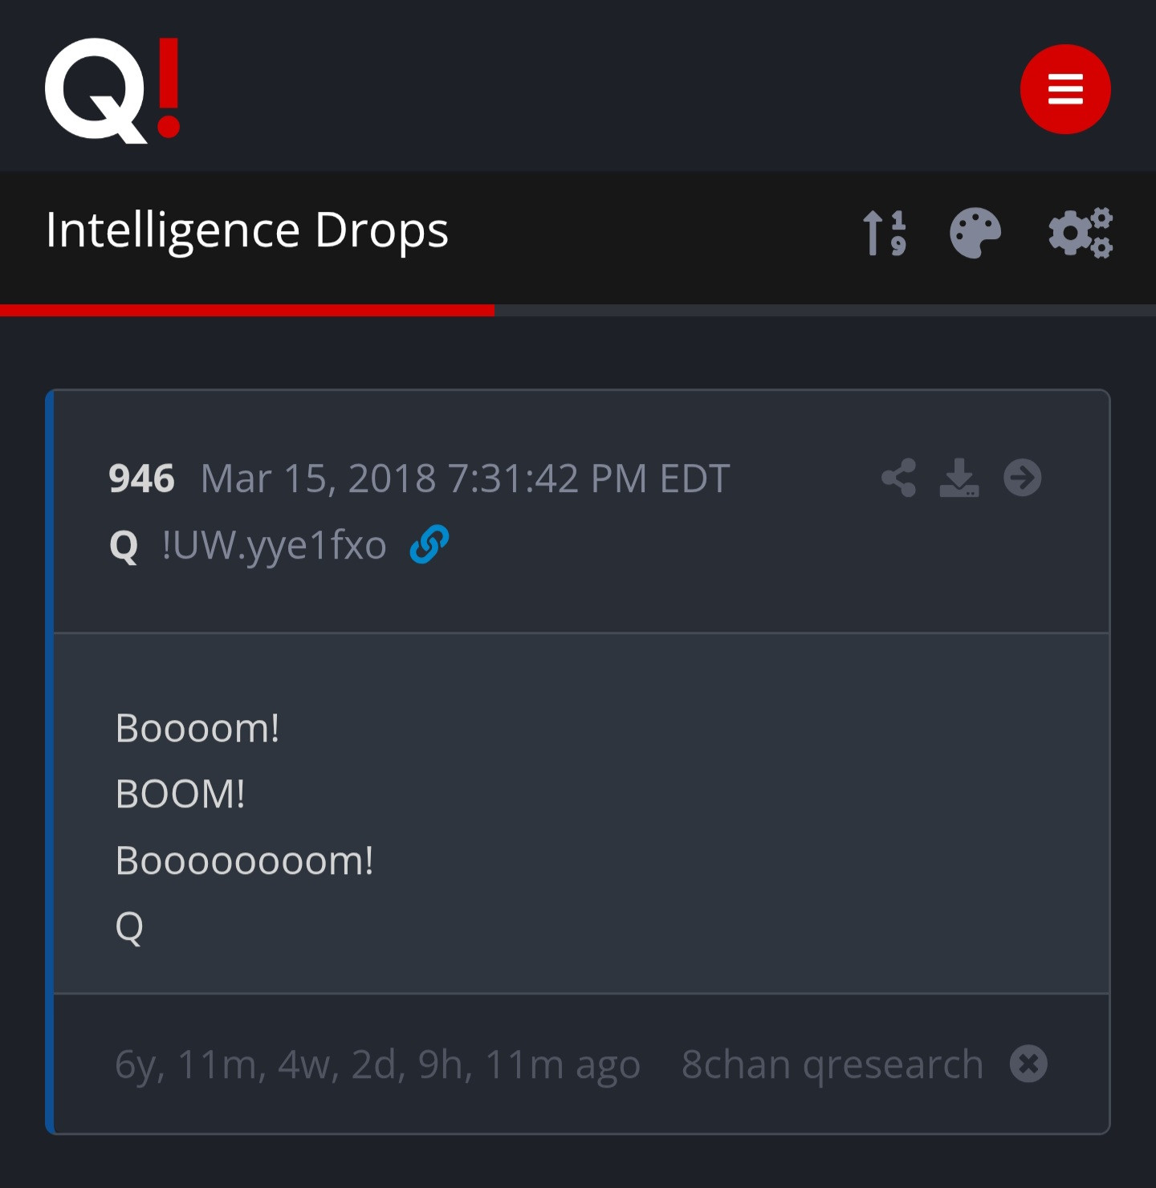This screenshot has width=1156, height=1188.
Task: Click the elapsed time "ago" text
Action: click(377, 1065)
